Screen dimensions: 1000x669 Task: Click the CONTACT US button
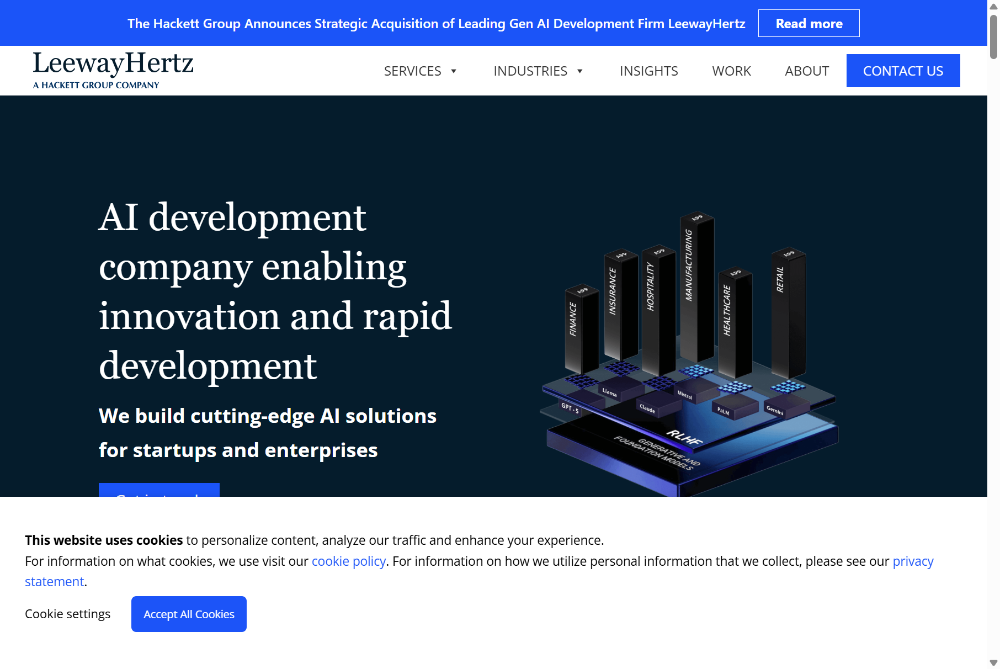pos(903,71)
